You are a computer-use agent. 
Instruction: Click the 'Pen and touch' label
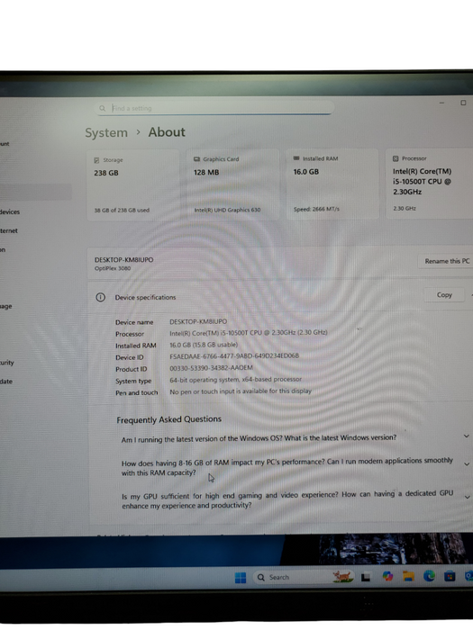[x=137, y=392]
